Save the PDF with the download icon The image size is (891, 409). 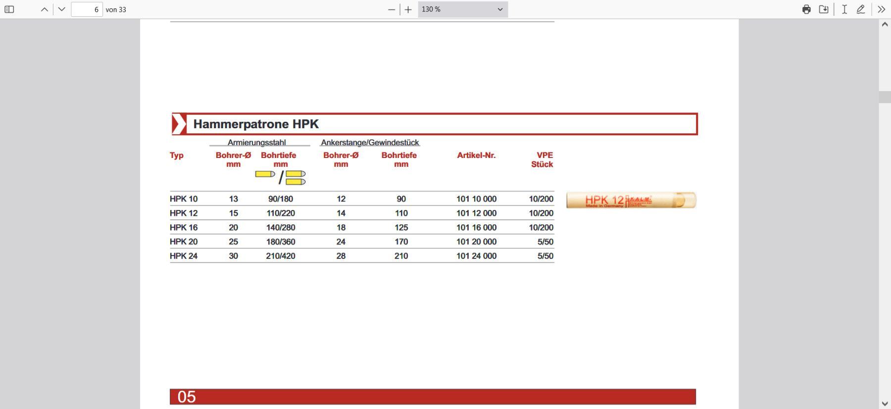pos(824,9)
